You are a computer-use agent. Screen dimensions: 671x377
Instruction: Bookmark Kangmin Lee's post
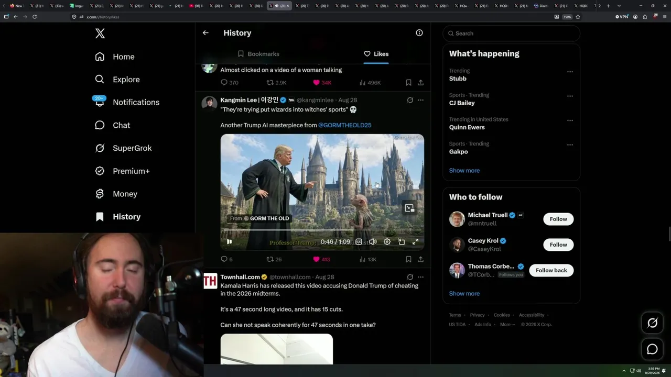pyautogui.click(x=408, y=259)
